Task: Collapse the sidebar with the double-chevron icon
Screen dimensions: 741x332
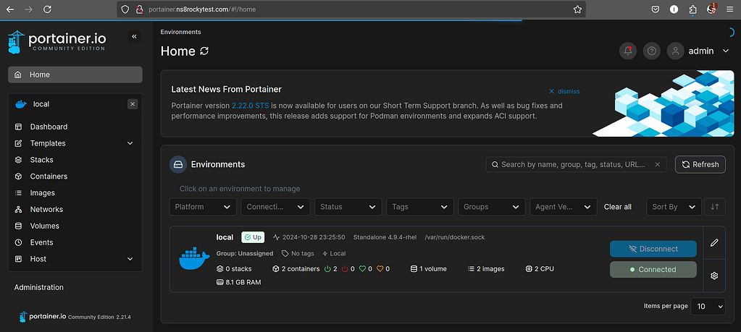Action: coord(134,36)
